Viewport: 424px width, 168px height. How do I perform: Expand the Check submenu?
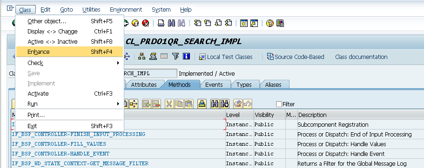click(x=69, y=63)
